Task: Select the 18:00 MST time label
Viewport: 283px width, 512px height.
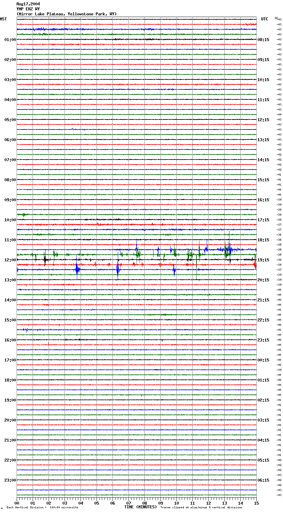Action: click(x=10, y=380)
